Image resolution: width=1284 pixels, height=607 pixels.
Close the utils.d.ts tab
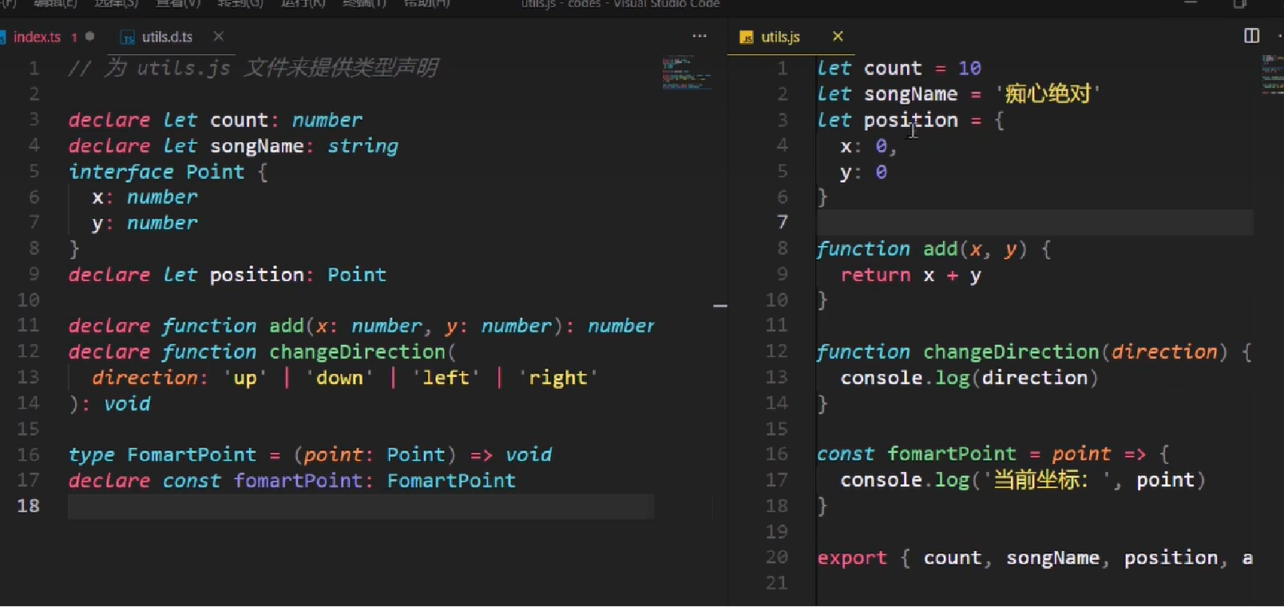click(x=218, y=36)
